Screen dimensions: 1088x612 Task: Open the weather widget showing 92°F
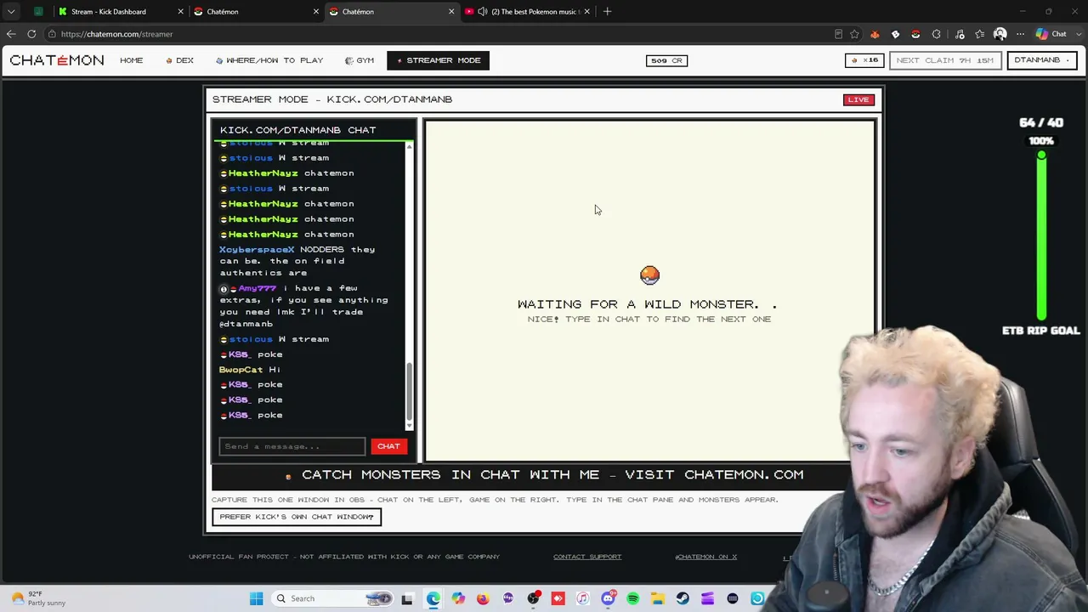(38, 598)
